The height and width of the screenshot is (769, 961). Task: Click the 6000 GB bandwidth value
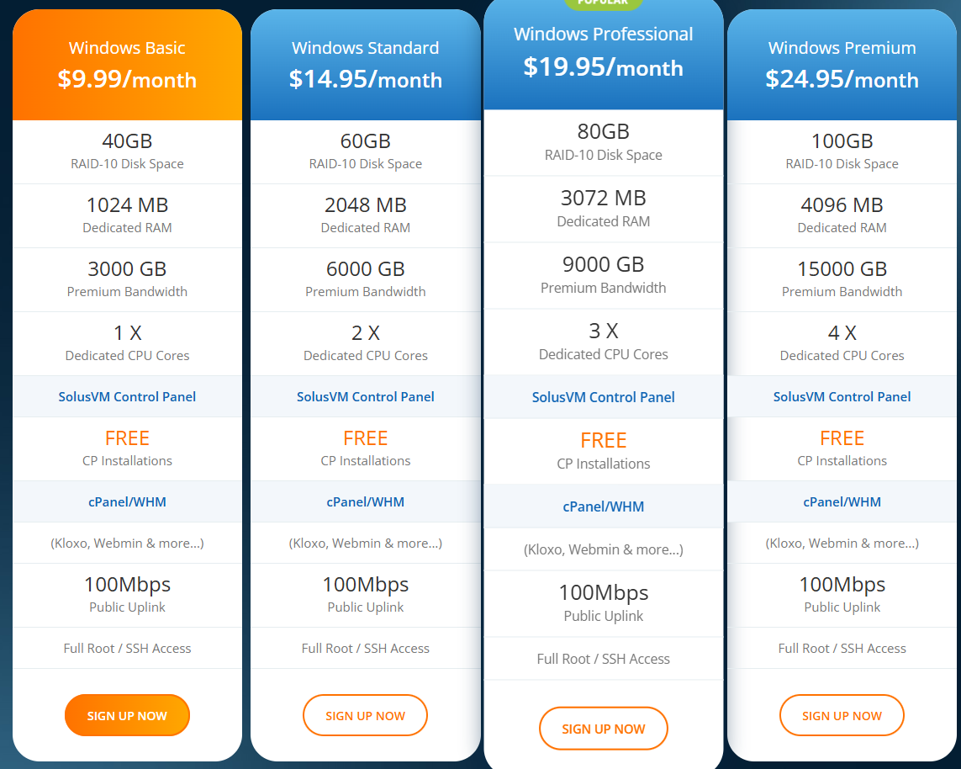click(365, 268)
